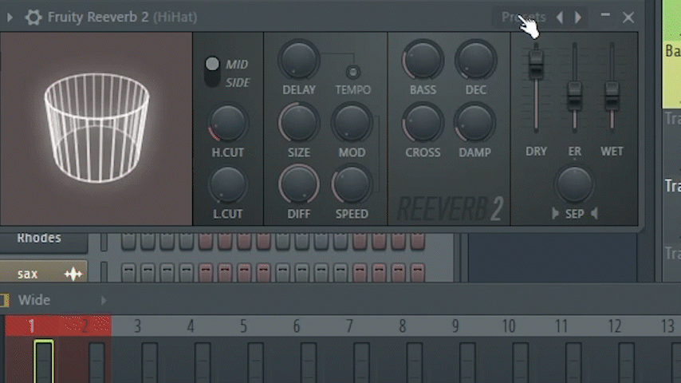
Task: Click the sax channel waveform icon
Action: pos(73,274)
